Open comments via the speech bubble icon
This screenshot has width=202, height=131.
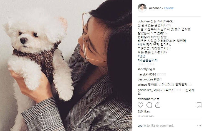coord(149,105)
